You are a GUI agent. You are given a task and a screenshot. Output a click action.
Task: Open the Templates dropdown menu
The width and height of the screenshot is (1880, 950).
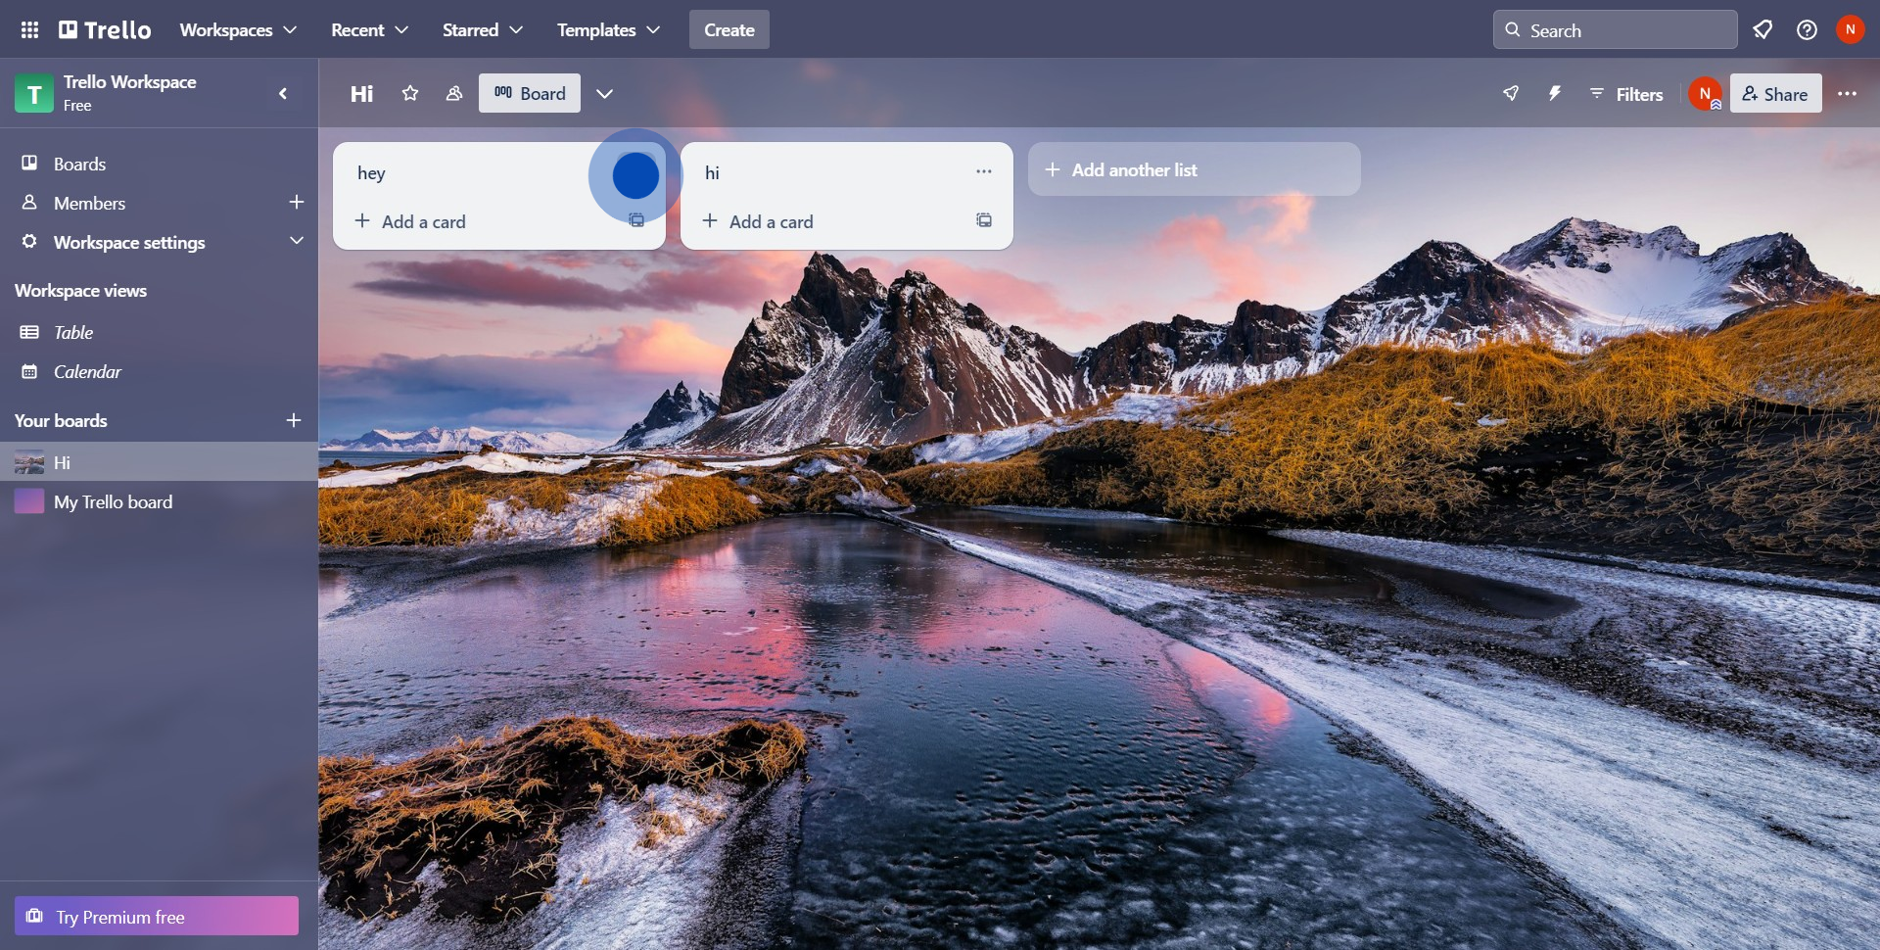[x=608, y=30]
